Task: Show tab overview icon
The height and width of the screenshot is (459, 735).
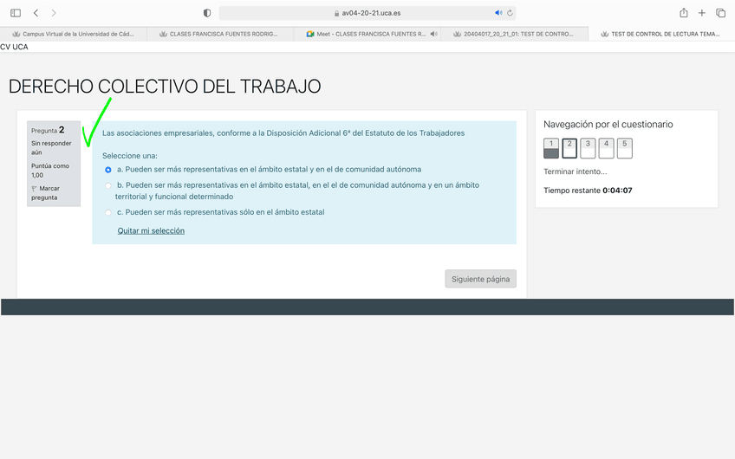Action: tap(720, 13)
